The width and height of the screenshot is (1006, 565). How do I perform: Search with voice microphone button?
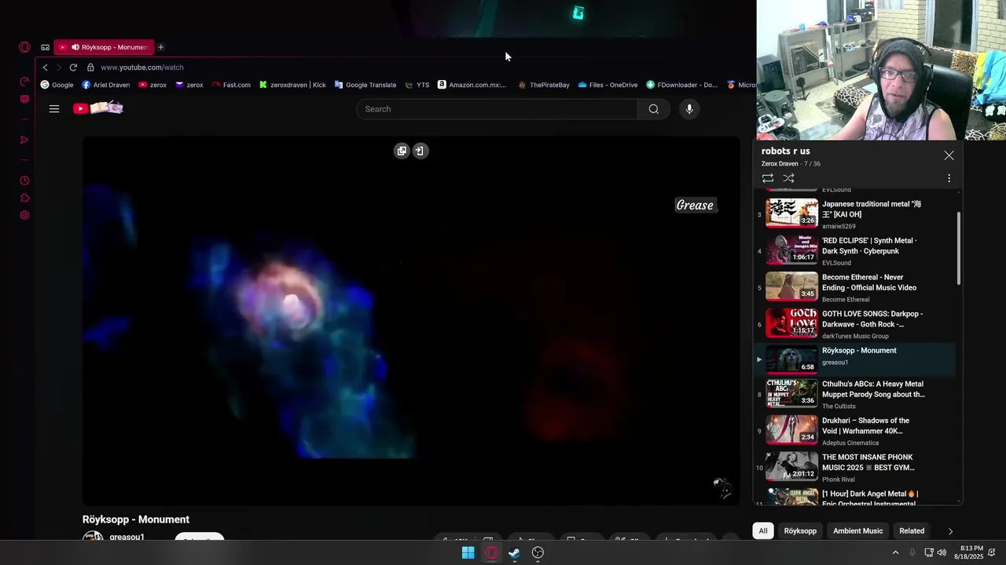pos(689,109)
